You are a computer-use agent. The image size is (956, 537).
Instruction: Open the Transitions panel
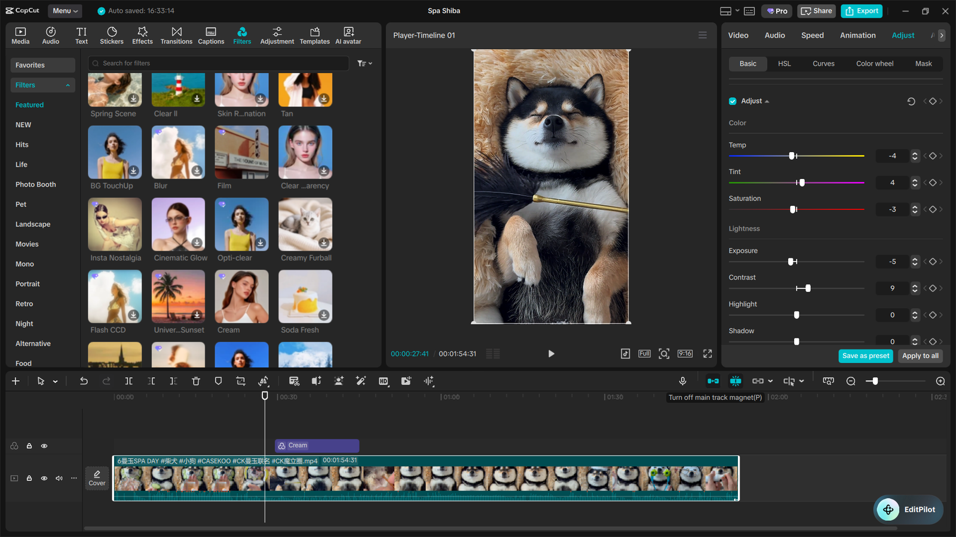pos(176,35)
